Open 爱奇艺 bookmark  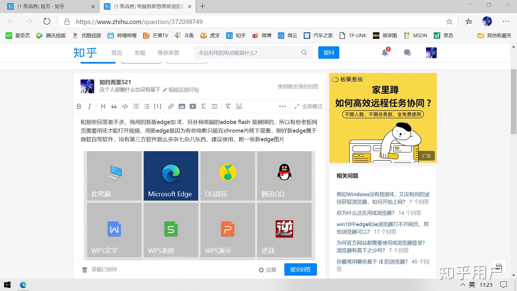tap(18, 36)
